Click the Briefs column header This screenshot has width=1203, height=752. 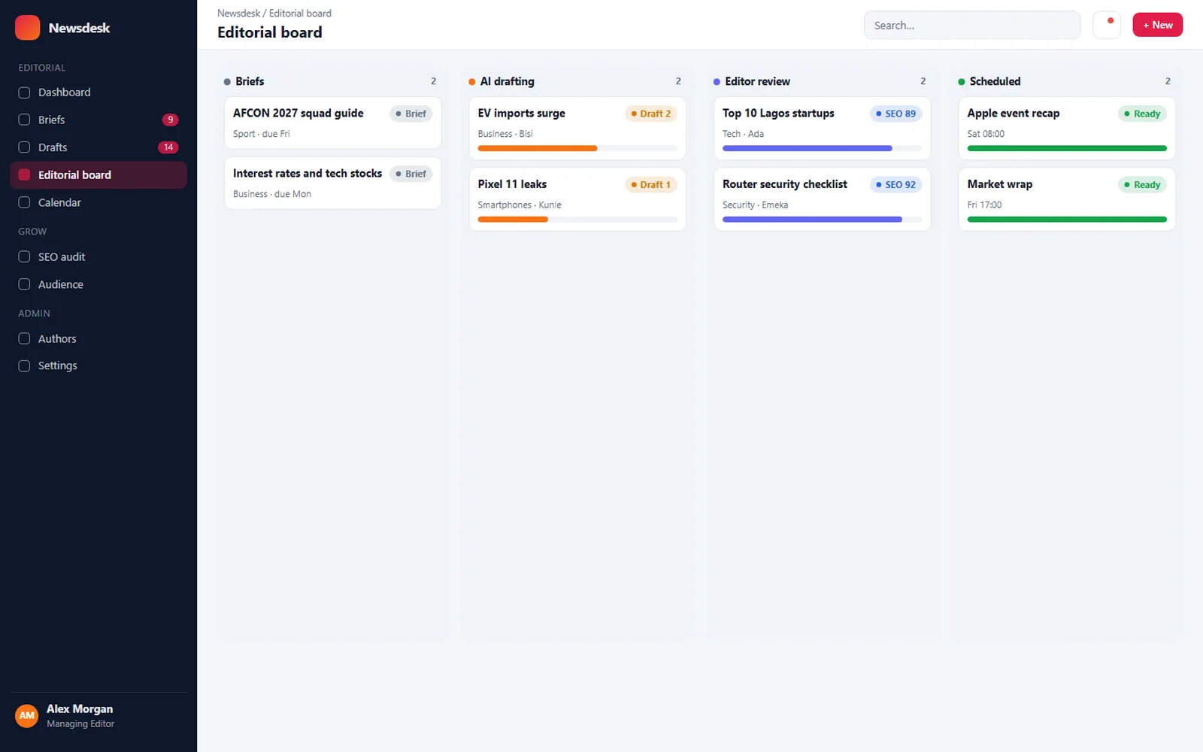332,81
